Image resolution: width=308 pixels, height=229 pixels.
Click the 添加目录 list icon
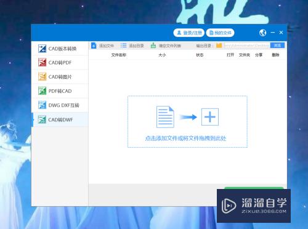(123, 46)
